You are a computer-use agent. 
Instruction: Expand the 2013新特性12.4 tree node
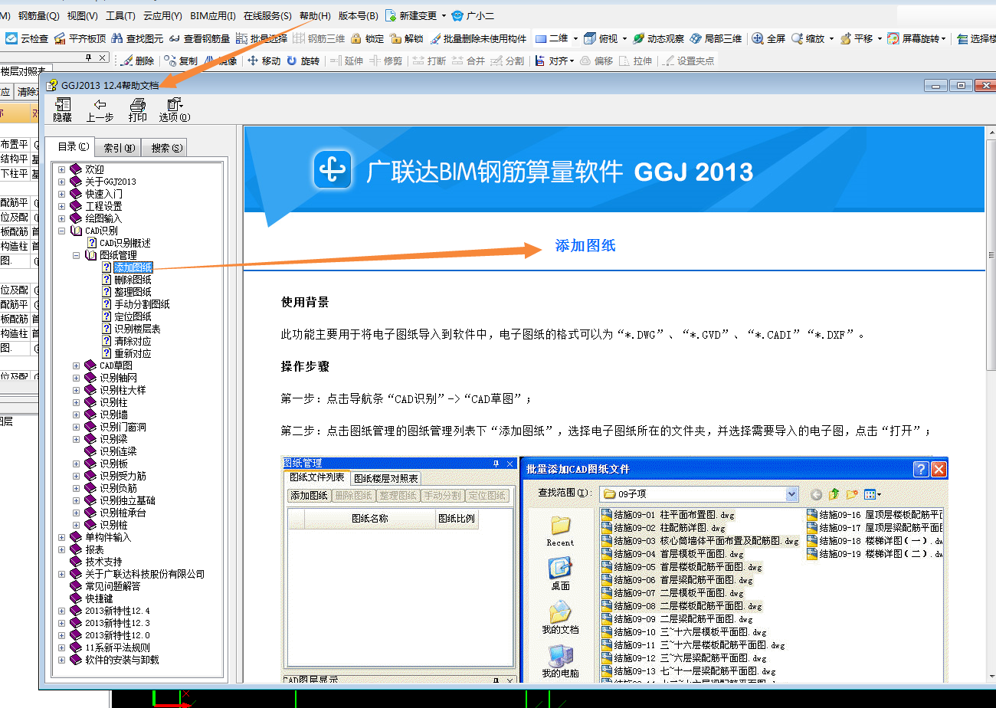62,611
